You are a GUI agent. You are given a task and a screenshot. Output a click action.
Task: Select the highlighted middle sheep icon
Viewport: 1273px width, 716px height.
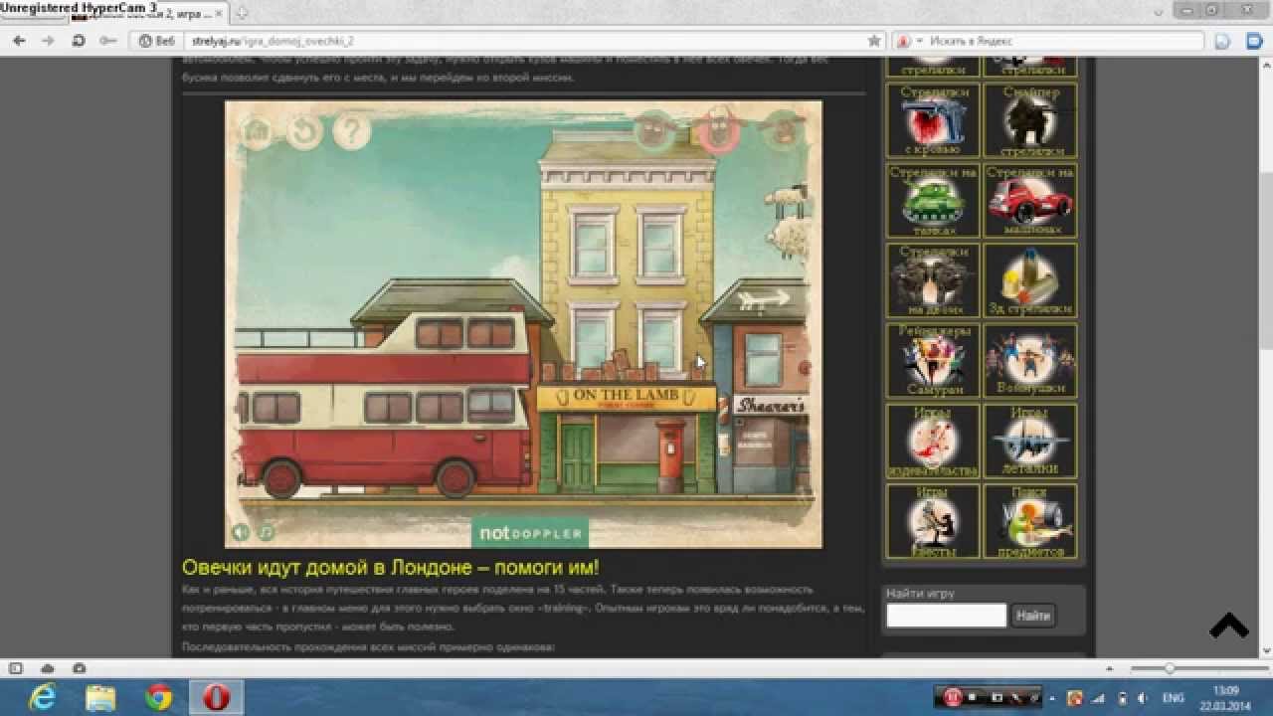coord(717,130)
